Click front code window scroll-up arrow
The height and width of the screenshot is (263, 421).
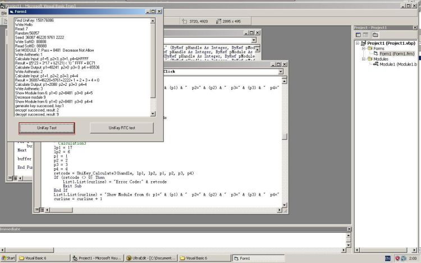(285, 81)
